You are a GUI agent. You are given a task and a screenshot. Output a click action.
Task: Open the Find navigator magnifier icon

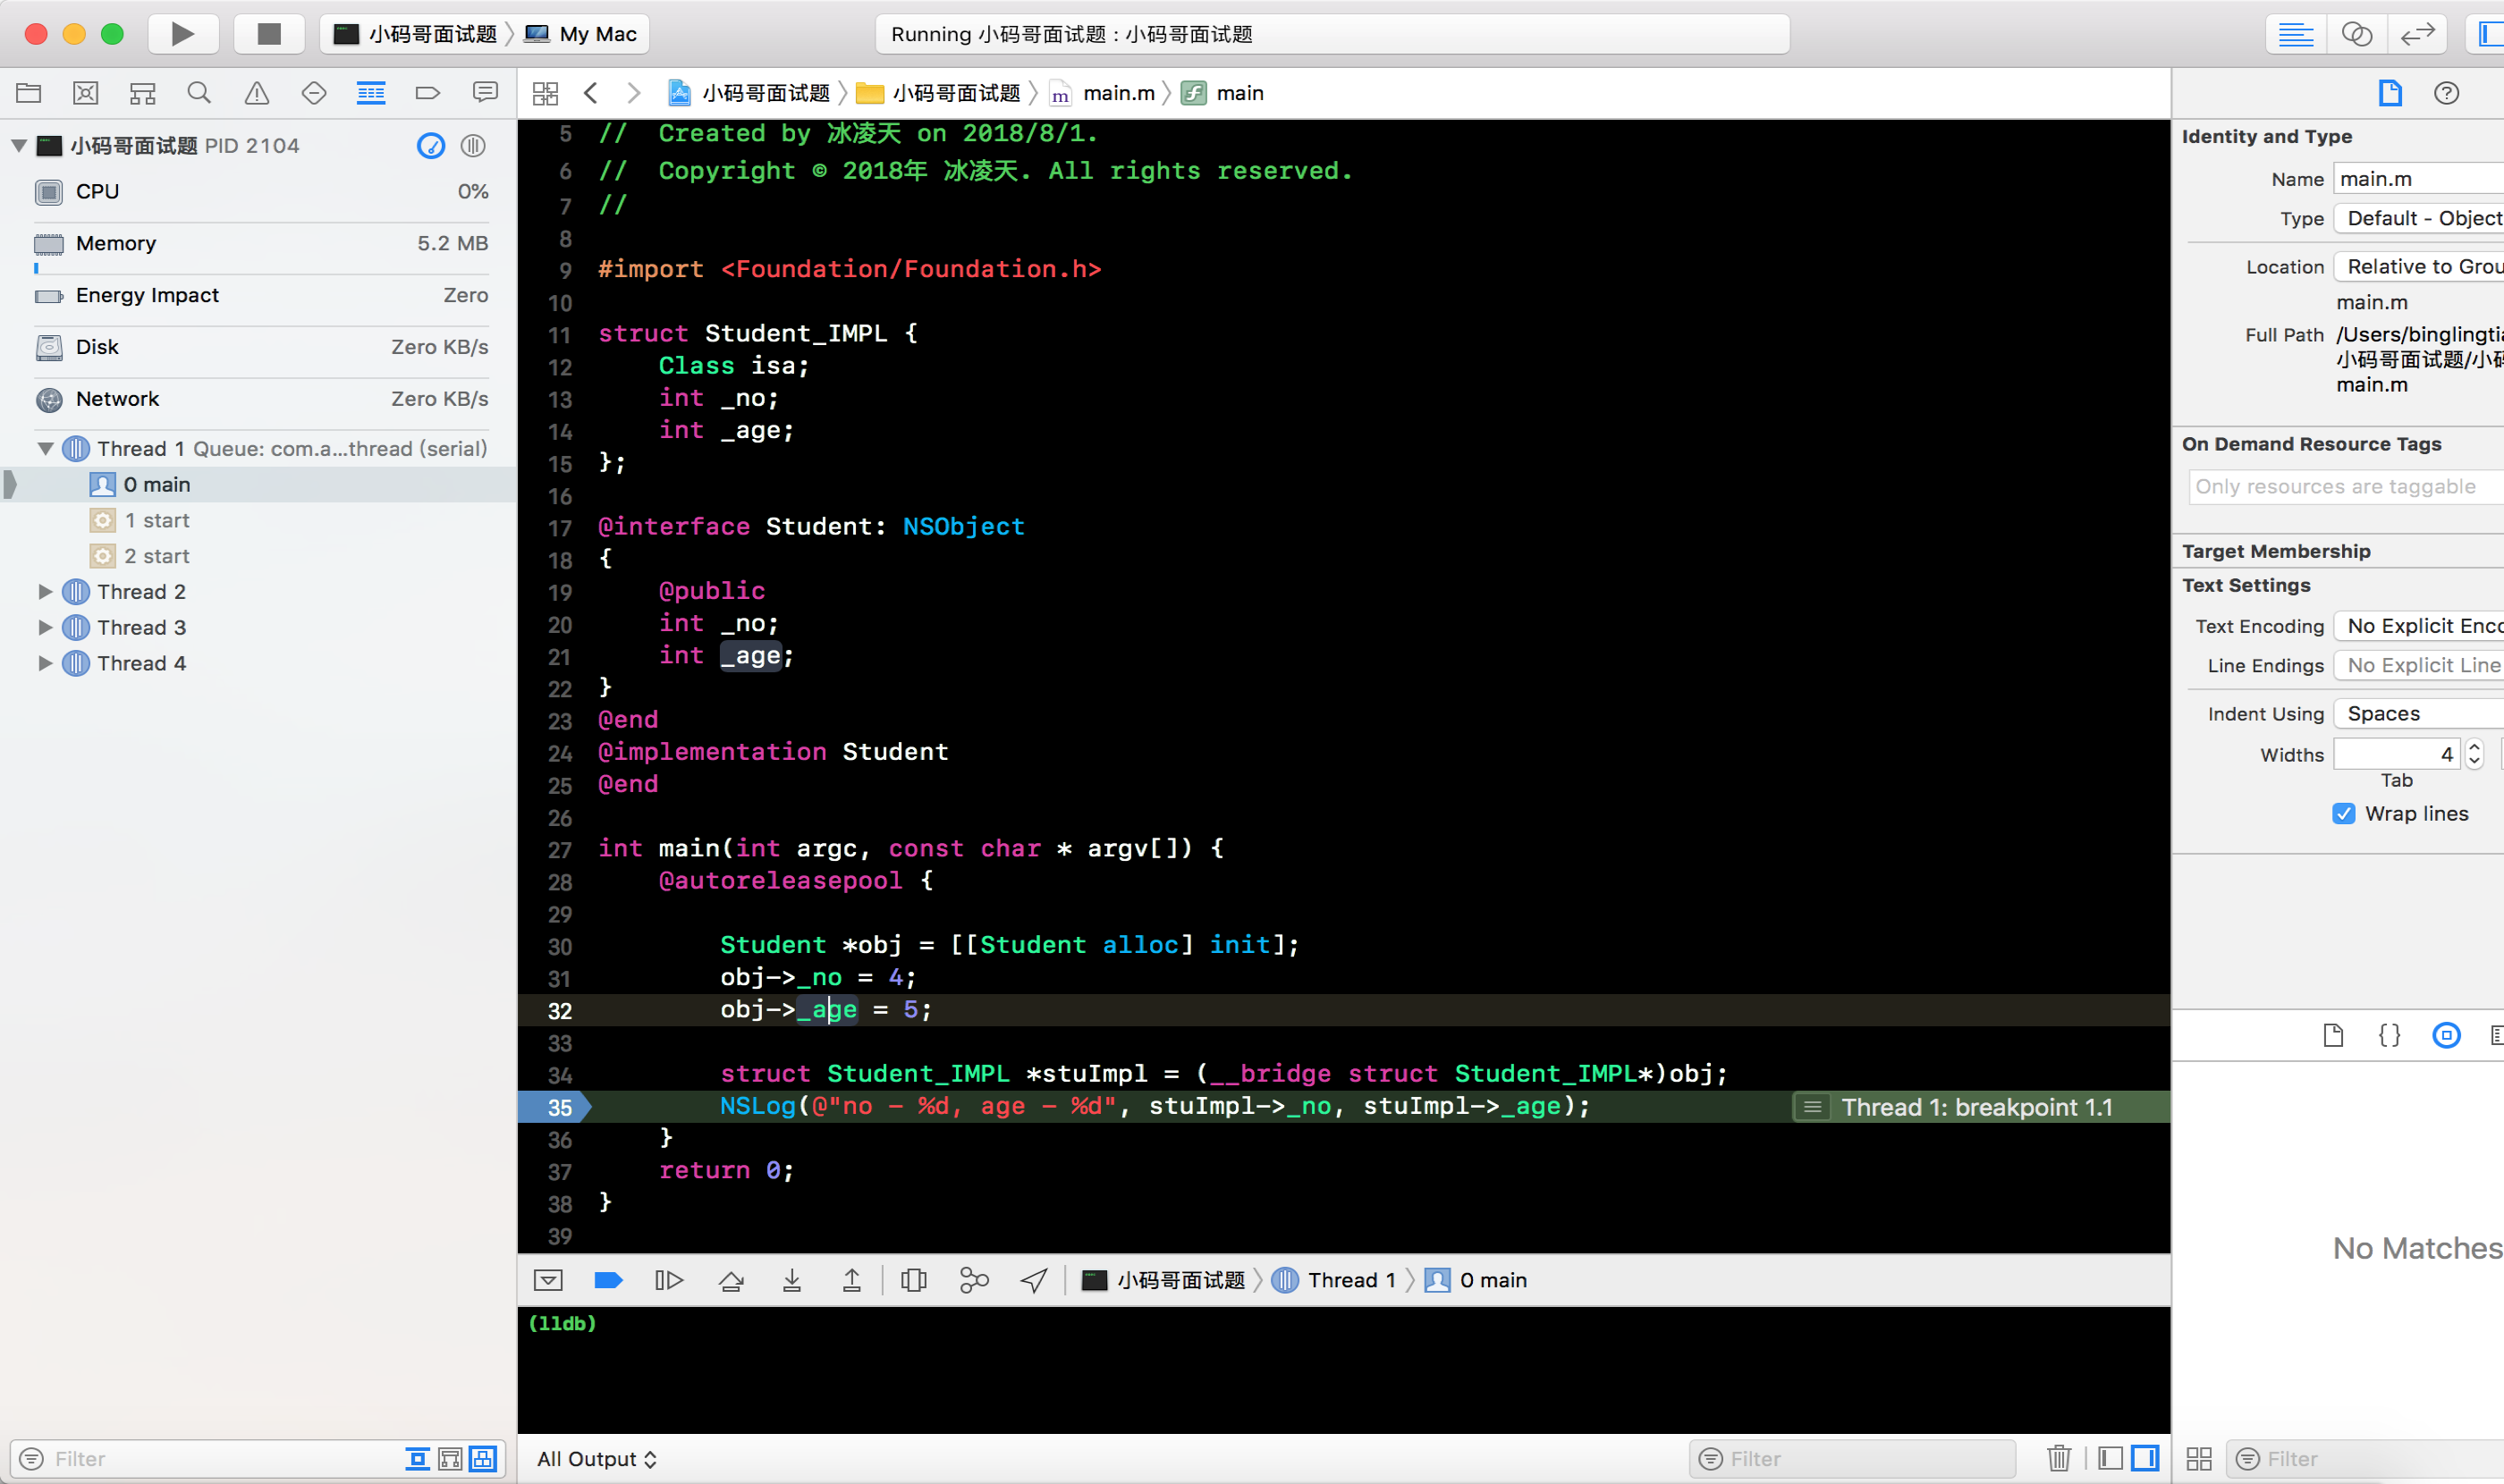pyautogui.click(x=199, y=93)
